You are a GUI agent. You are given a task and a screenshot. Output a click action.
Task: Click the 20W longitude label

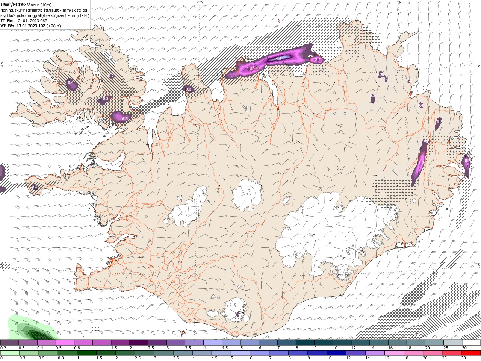pyautogui.click(x=200, y=2)
